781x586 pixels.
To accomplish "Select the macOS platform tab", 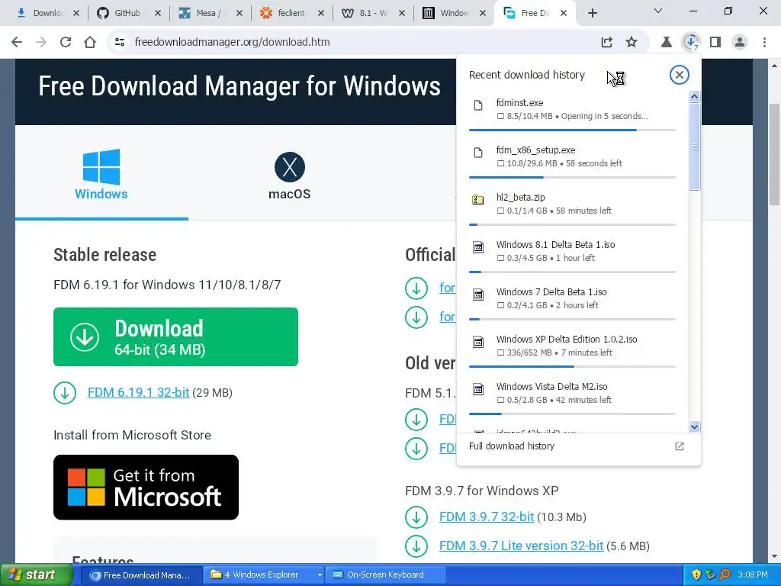I will tap(289, 175).
